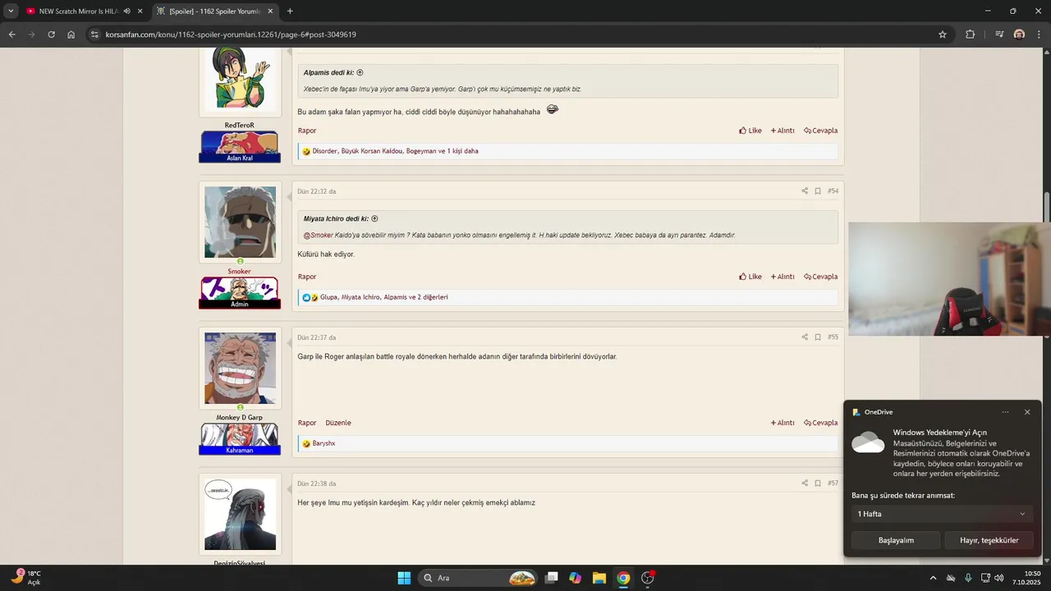Bookmark post #57
This screenshot has height=591, width=1051.
[818, 483]
